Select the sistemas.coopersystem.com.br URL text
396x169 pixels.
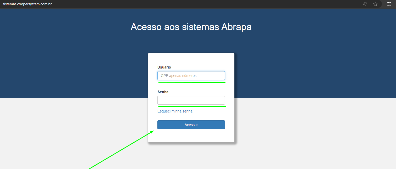point(27,4)
